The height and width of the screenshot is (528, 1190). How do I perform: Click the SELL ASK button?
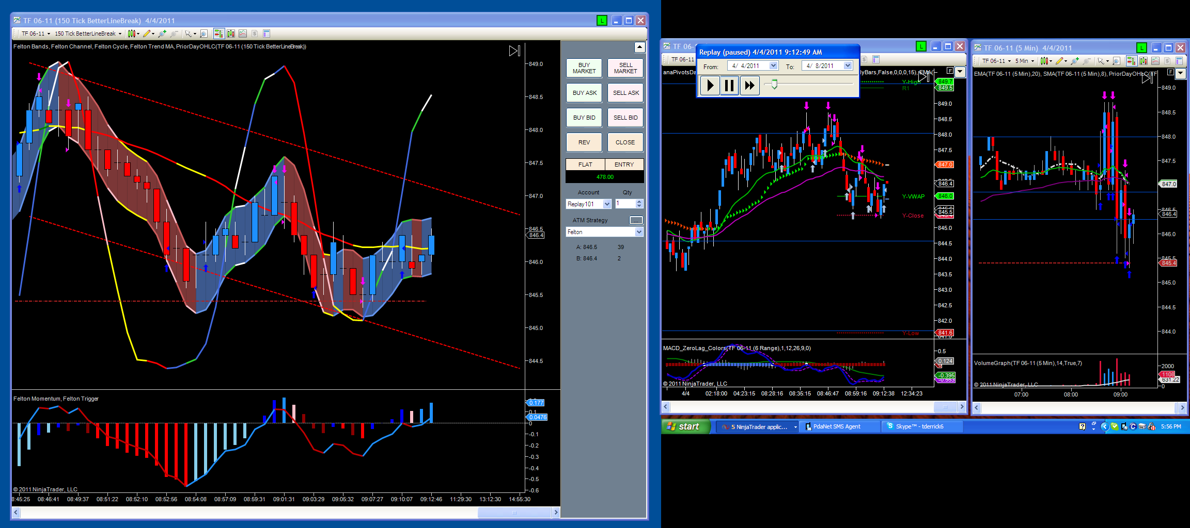[x=625, y=93]
